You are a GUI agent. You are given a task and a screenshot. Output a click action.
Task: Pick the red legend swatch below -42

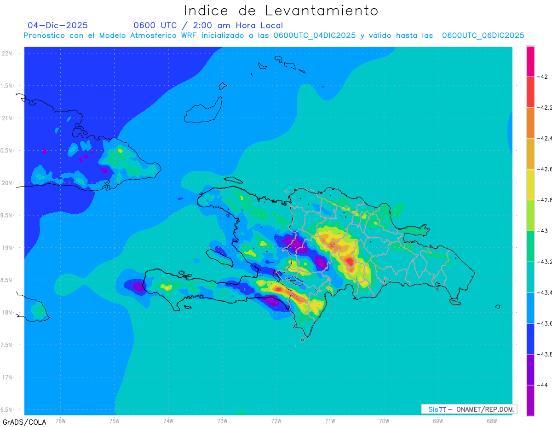point(530,92)
